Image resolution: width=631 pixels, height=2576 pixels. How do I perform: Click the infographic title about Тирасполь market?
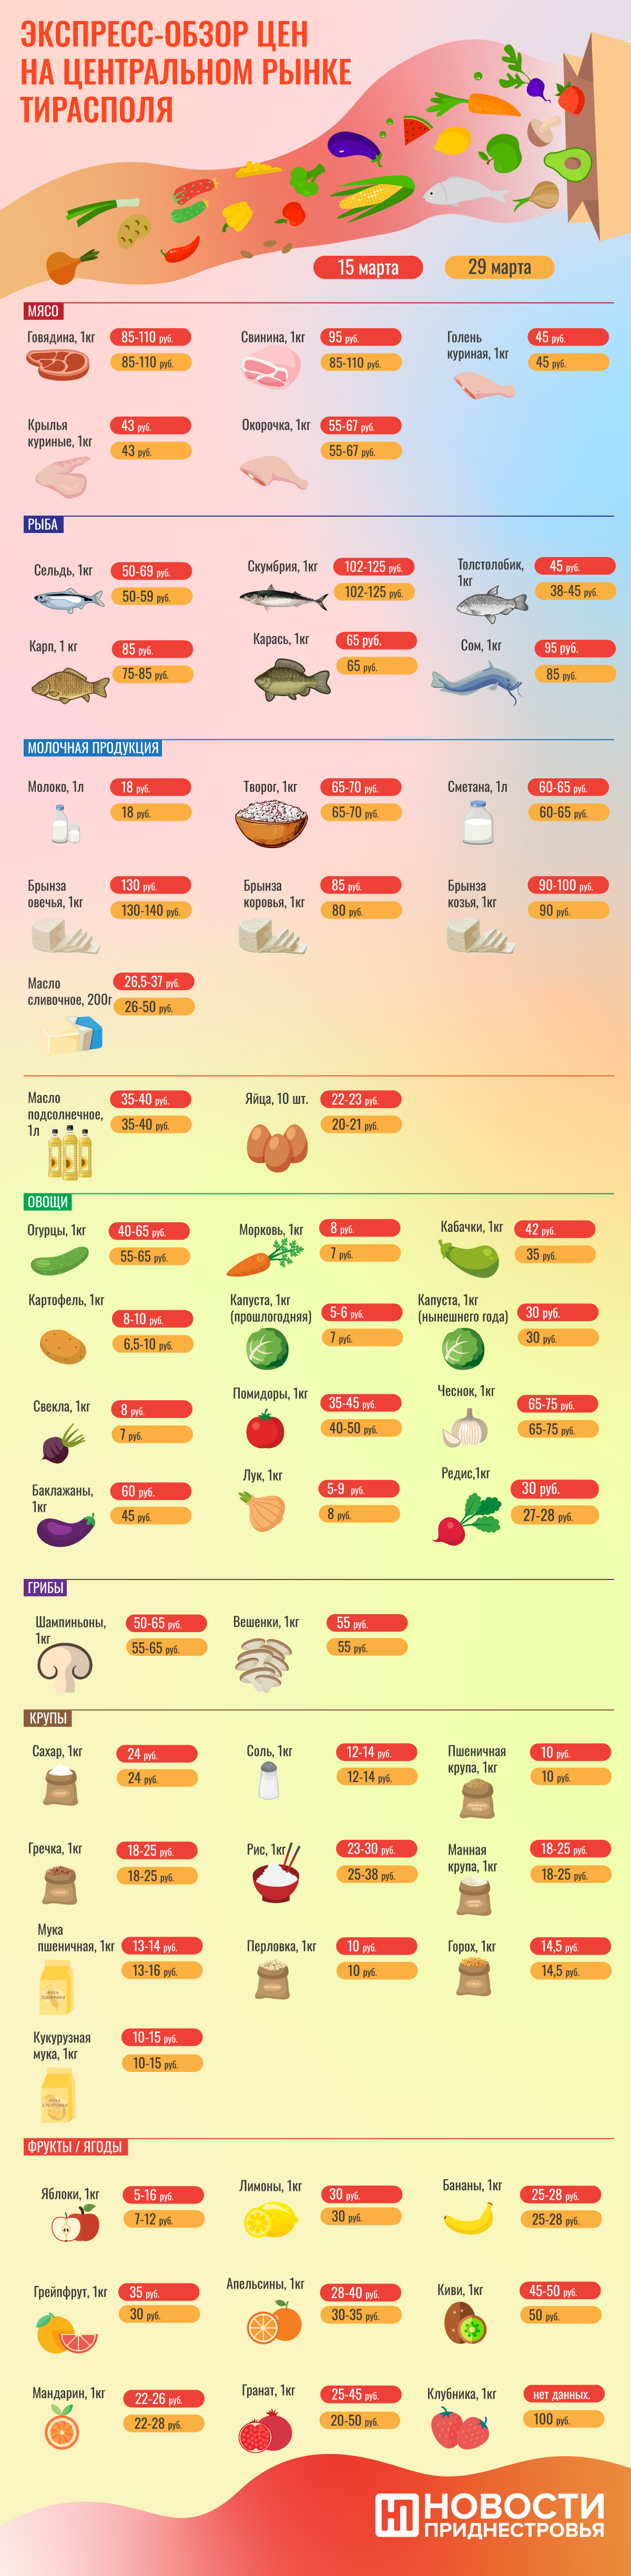click(186, 71)
